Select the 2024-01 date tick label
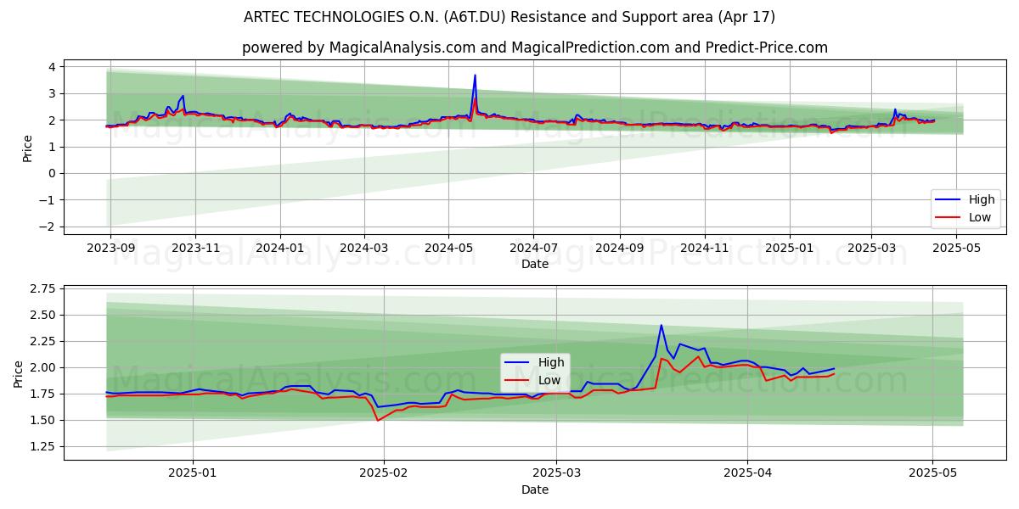 pos(280,247)
